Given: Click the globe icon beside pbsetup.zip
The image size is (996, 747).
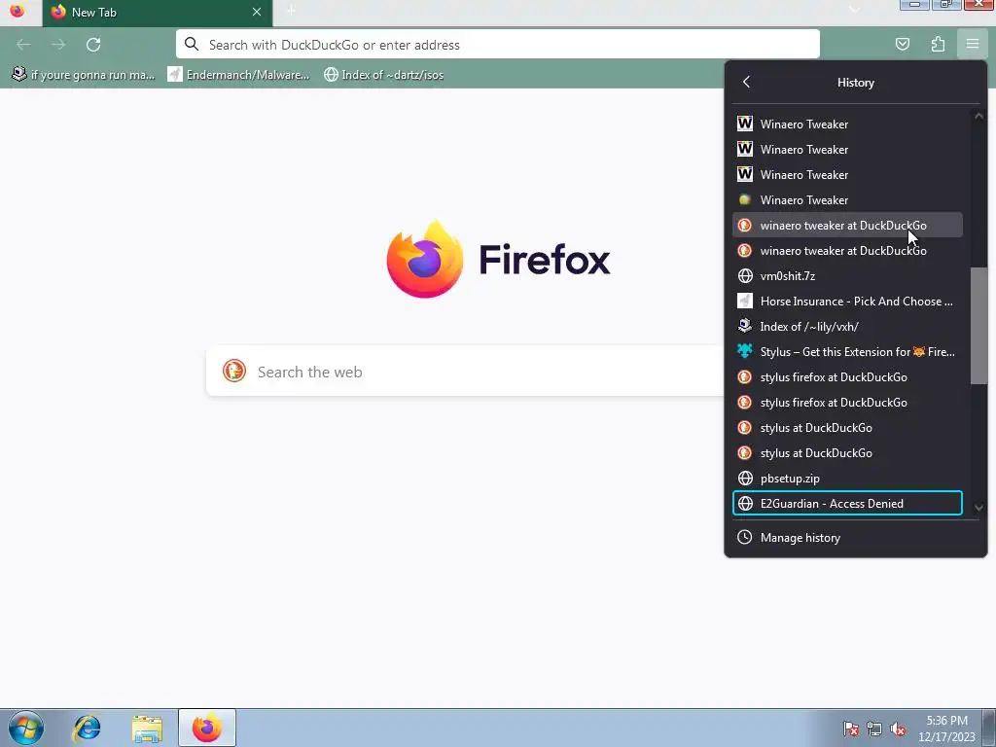Looking at the screenshot, I should tap(745, 479).
